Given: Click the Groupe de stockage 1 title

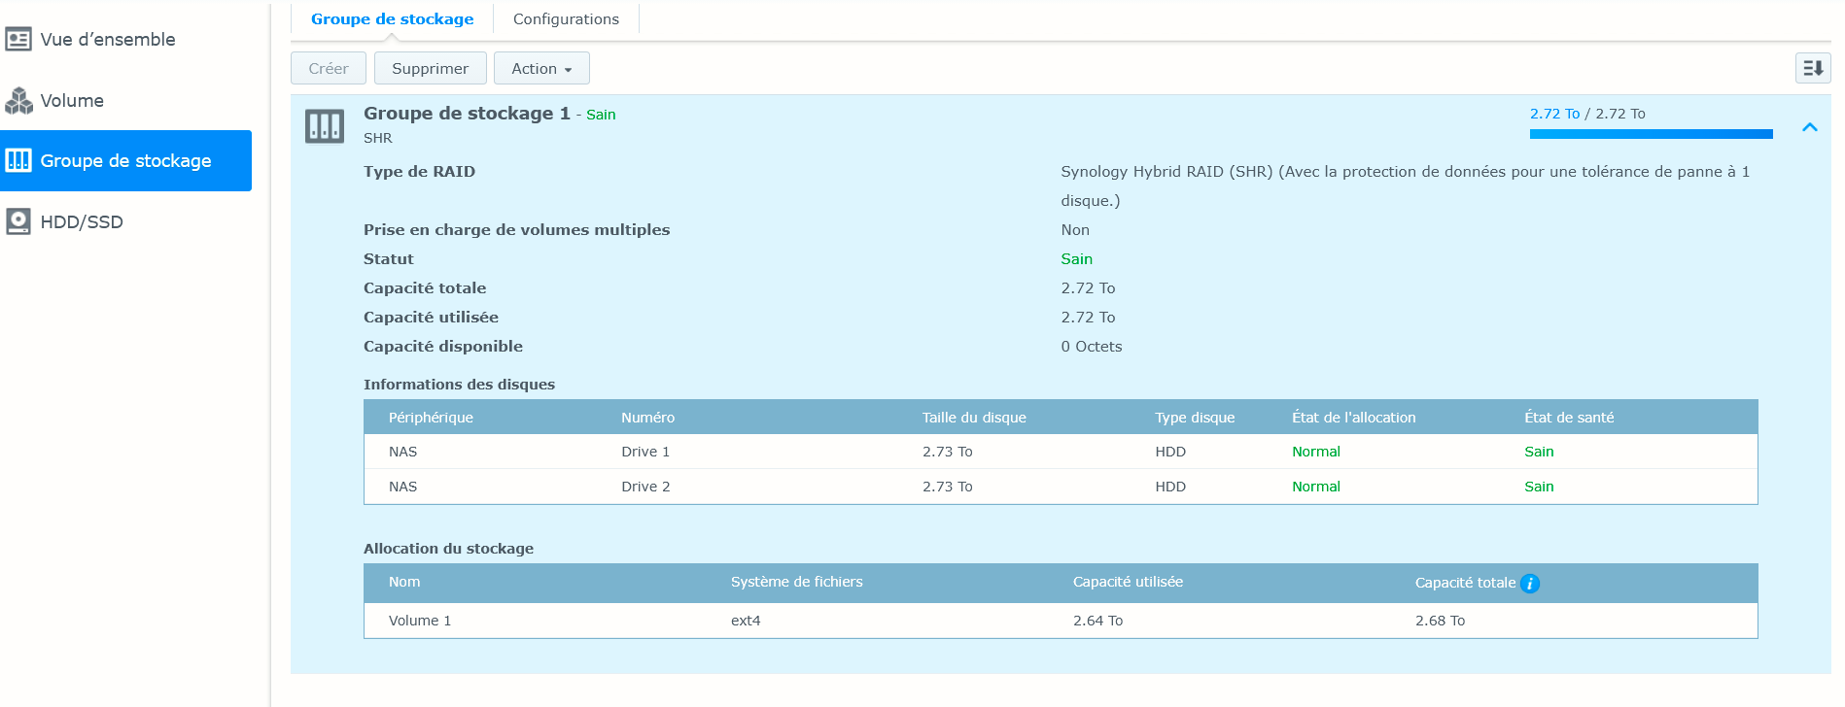Looking at the screenshot, I should click(x=467, y=114).
